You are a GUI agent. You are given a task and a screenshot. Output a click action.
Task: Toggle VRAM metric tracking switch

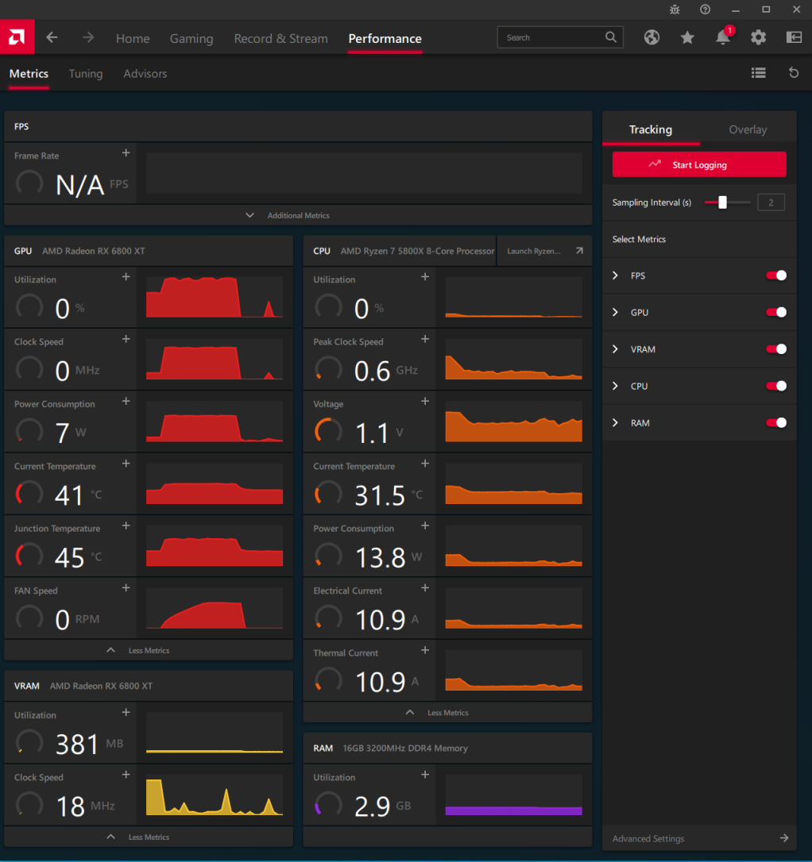click(776, 349)
